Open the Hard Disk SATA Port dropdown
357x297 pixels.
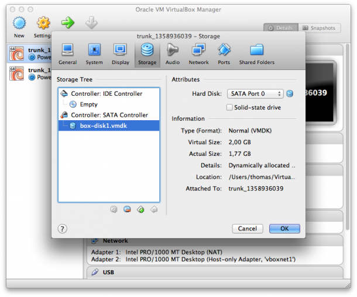coord(255,93)
